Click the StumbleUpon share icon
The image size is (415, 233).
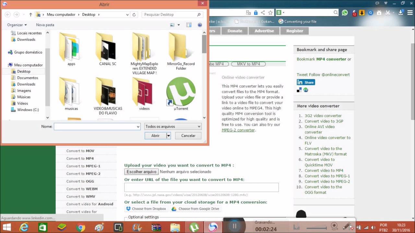(x=305, y=90)
